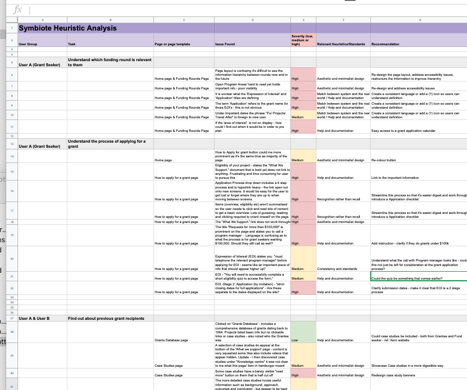Select 'How to apply for a grant page' row 15
Image resolution: width=467 pixels, height=390 pixels.
(184, 172)
